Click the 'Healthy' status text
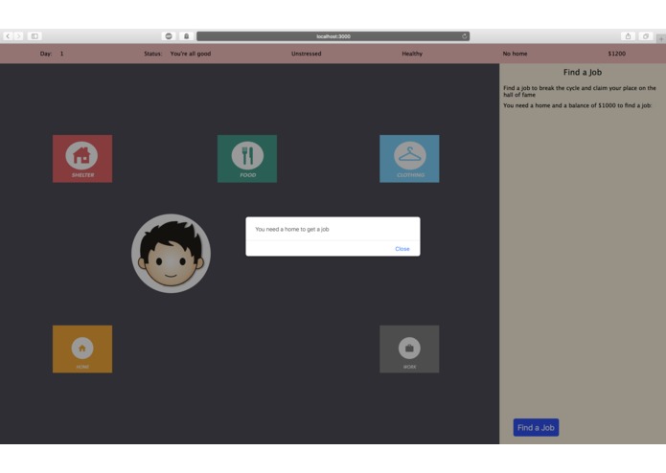This screenshot has height=473, width=666. 412,54
